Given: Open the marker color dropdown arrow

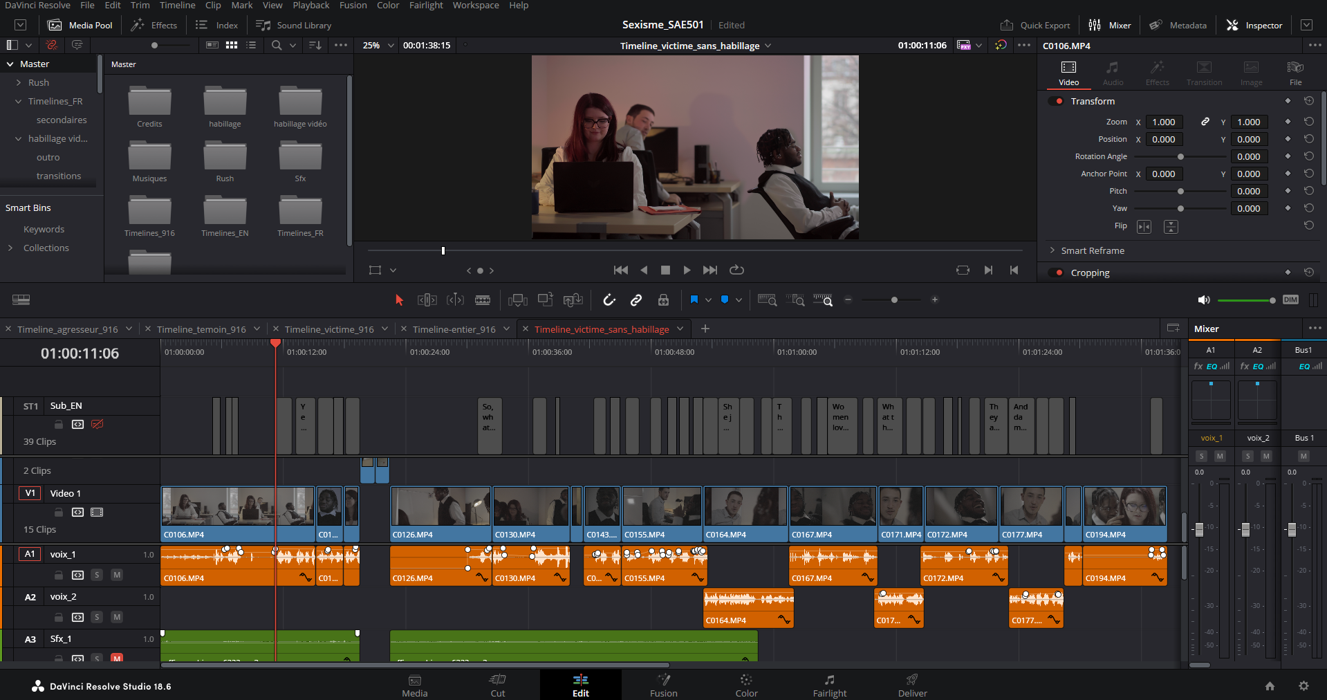Looking at the screenshot, I should [739, 300].
